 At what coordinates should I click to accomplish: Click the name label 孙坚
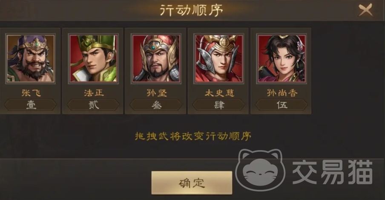coord(157,93)
